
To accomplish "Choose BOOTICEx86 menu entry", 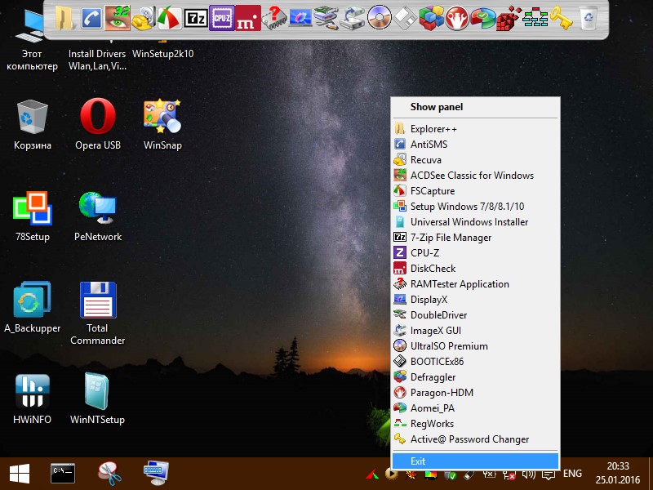I will click(x=475, y=362).
